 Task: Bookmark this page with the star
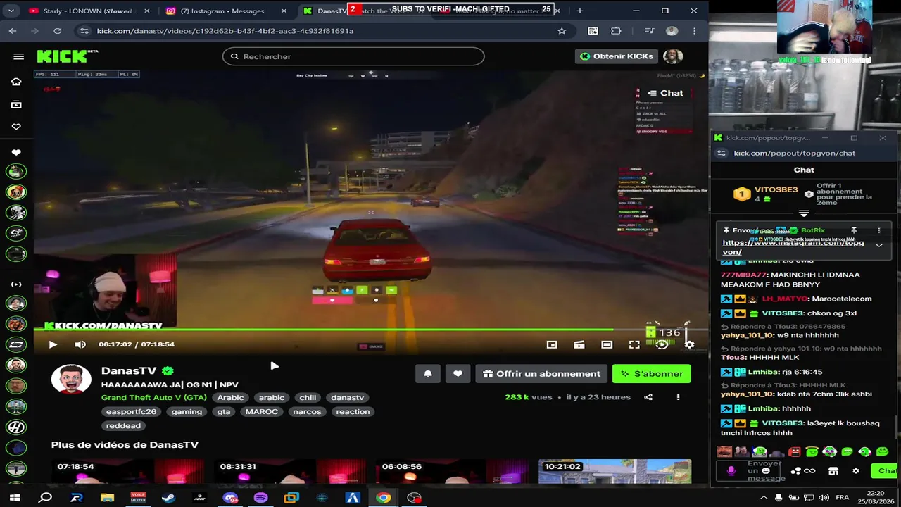[562, 31]
